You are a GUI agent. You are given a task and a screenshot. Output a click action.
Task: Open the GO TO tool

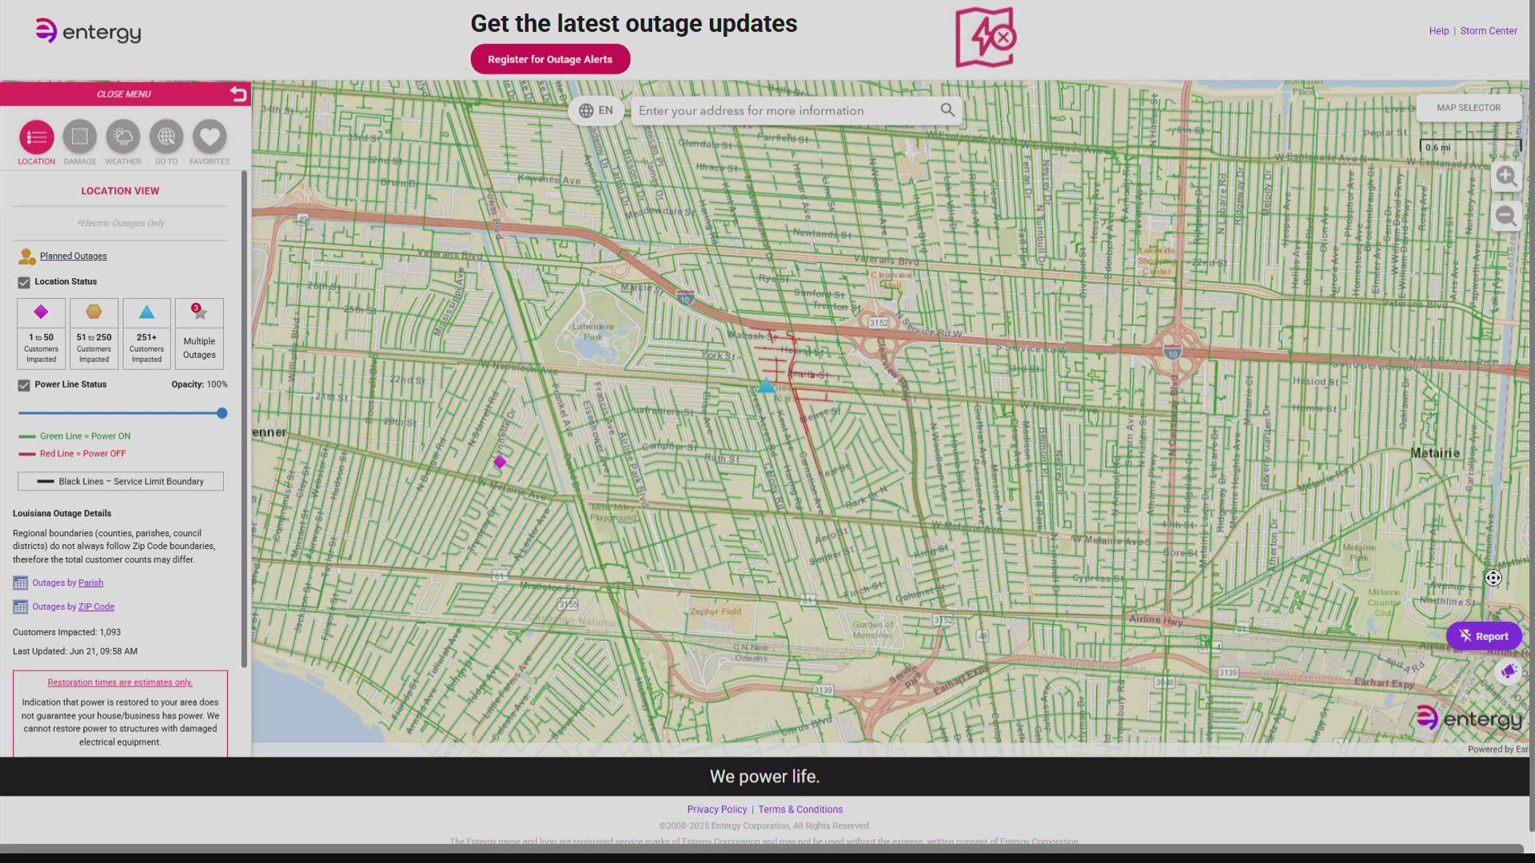[165, 137]
